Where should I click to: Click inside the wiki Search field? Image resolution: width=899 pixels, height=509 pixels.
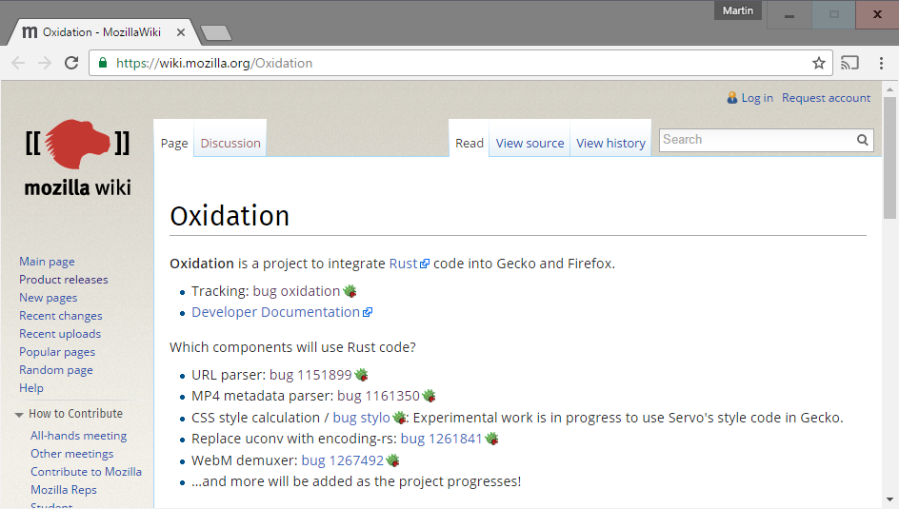click(x=754, y=140)
